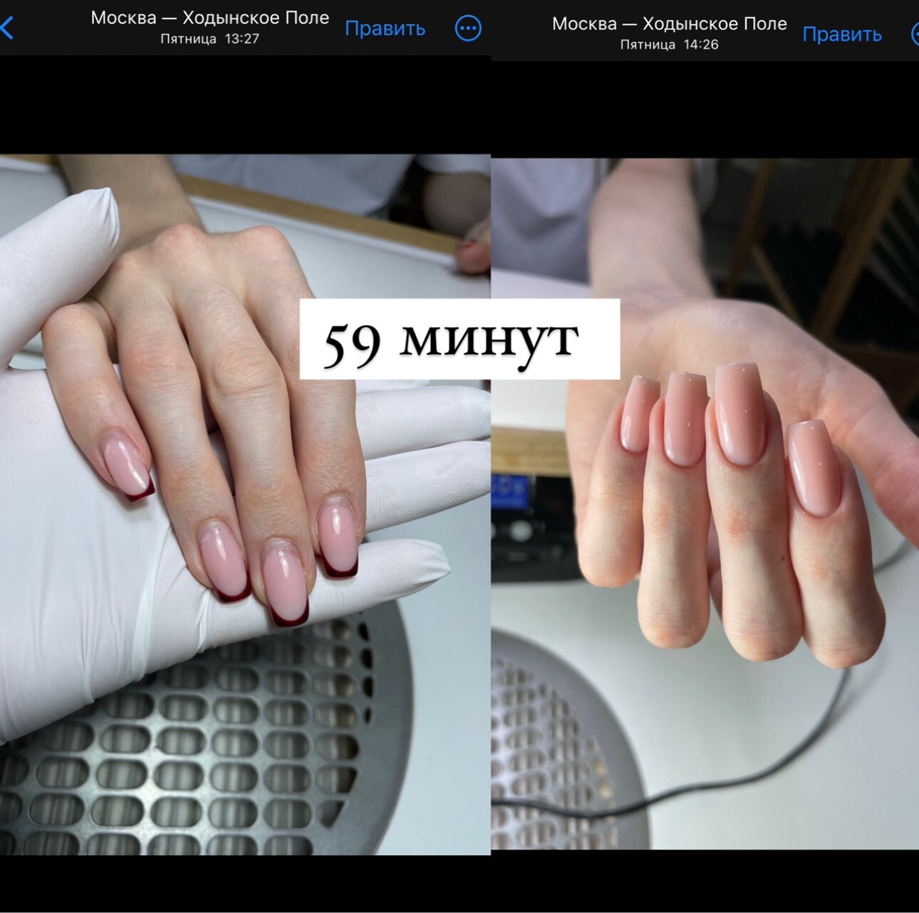Tap Москва — Ходынское Поле title above 14:26

tap(669, 24)
